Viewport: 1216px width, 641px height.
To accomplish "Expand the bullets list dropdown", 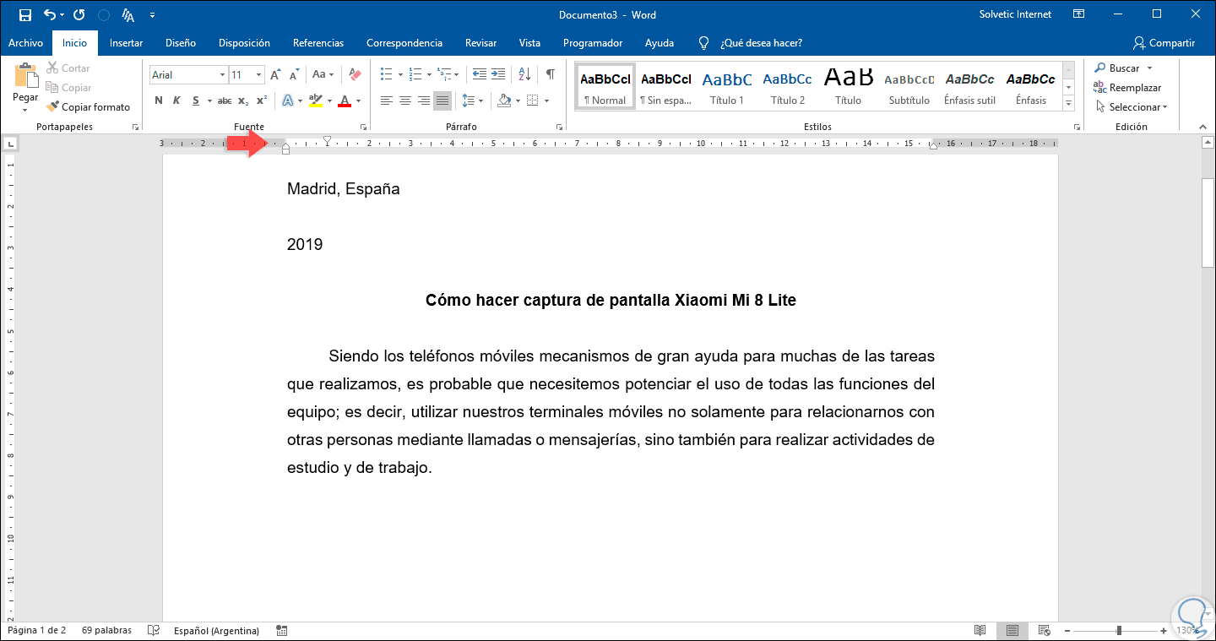I will click(402, 74).
